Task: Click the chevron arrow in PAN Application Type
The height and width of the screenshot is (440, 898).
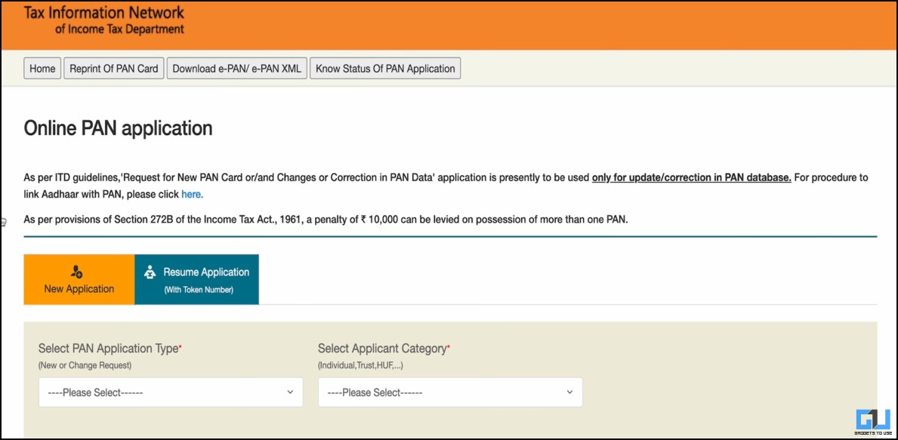Action: point(290,392)
